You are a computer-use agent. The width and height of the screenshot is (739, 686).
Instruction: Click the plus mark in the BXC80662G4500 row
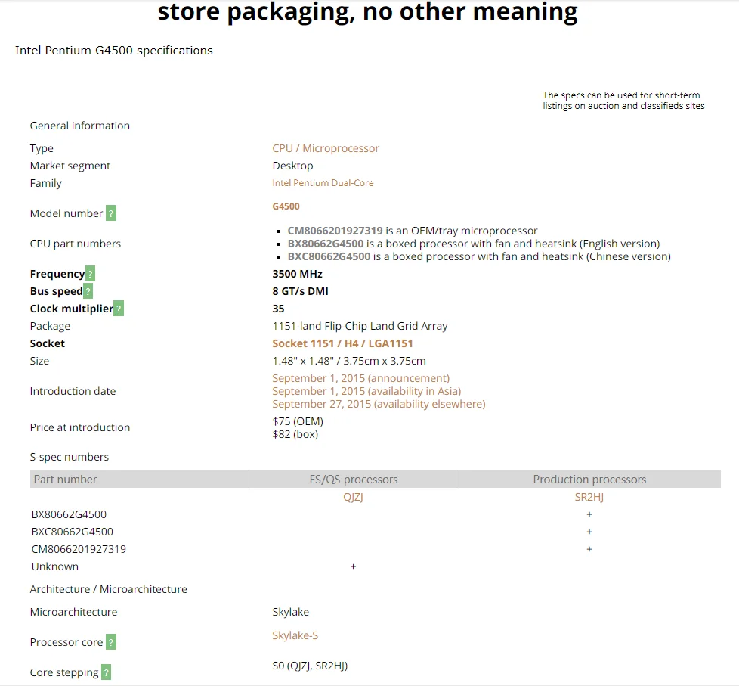point(589,532)
